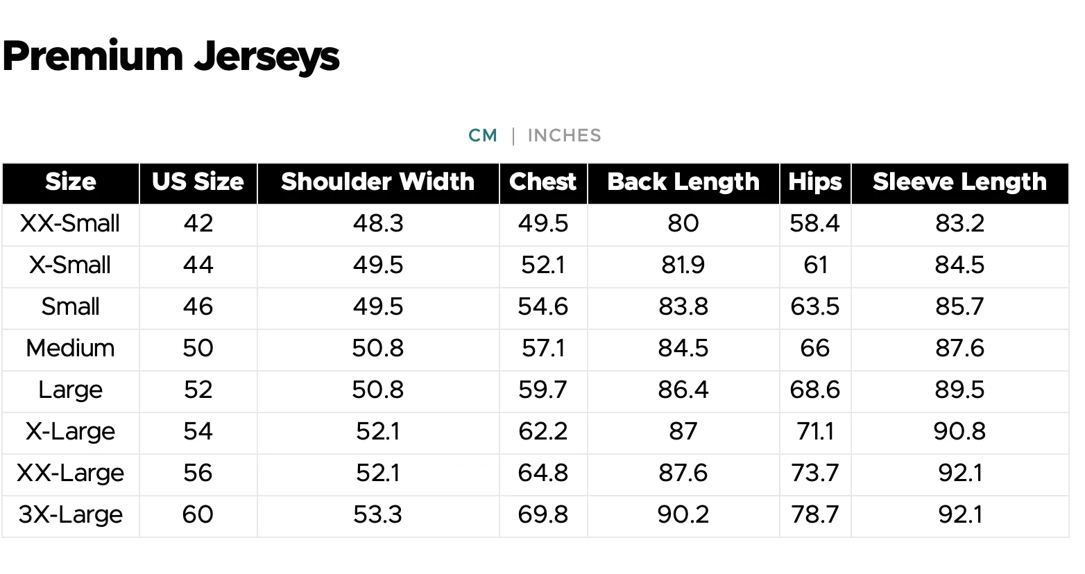Select the Large size row label
The width and height of the screenshot is (1085, 574).
(70, 390)
